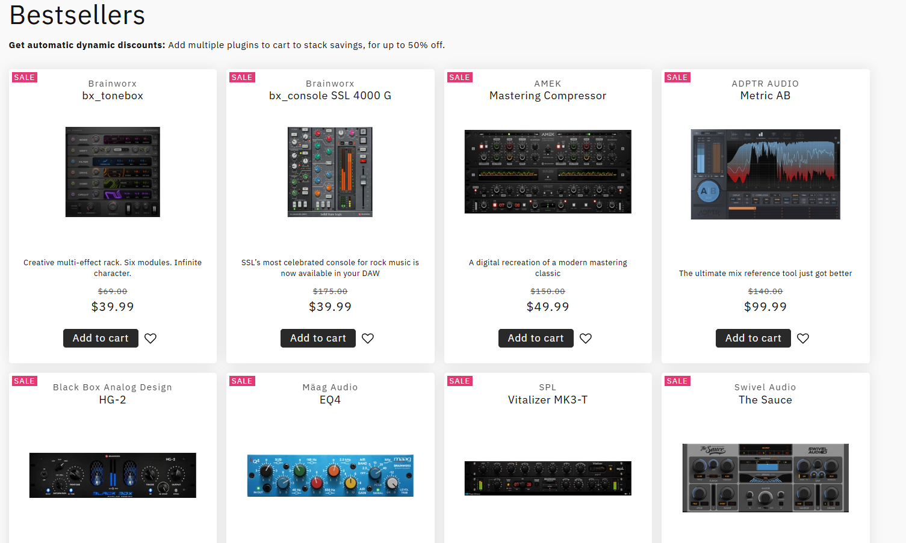The width and height of the screenshot is (906, 543).
Task: Click the SALE badge on Vitalizer MK3-T
Action: coord(459,381)
